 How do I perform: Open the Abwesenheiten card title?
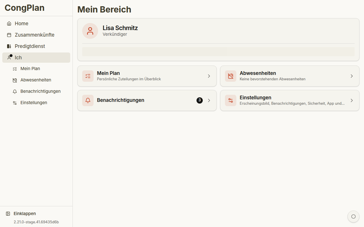coord(258,73)
